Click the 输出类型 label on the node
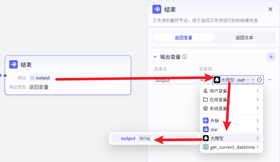Viewport: 280px width, 162px height. click(x=18, y=87)
